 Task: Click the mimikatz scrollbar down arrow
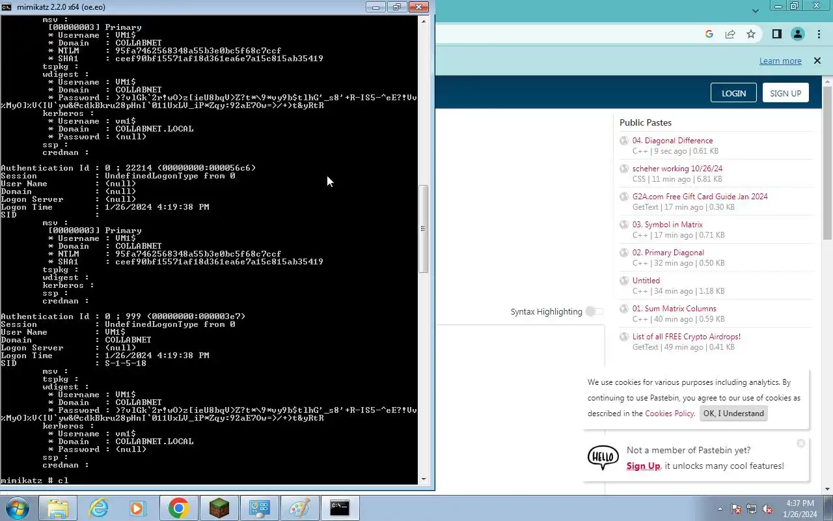[424, 479]
